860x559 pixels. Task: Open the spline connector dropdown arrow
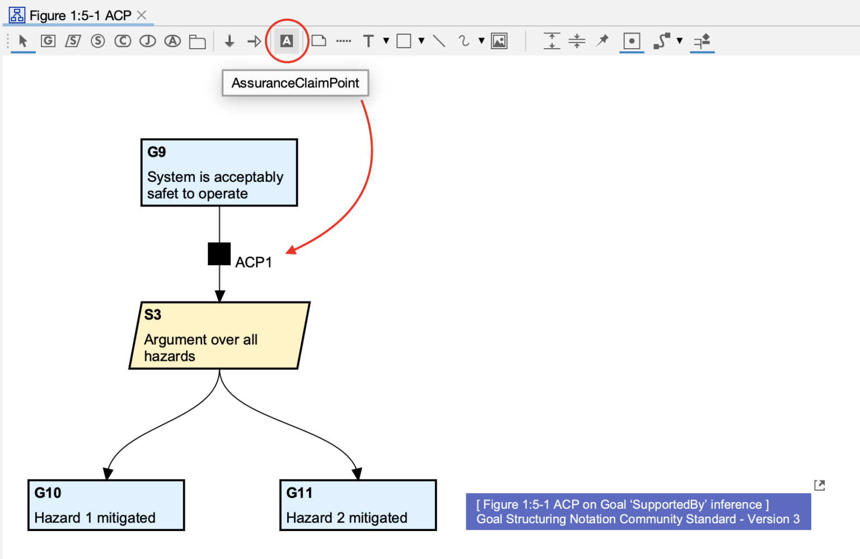point(679,41)
